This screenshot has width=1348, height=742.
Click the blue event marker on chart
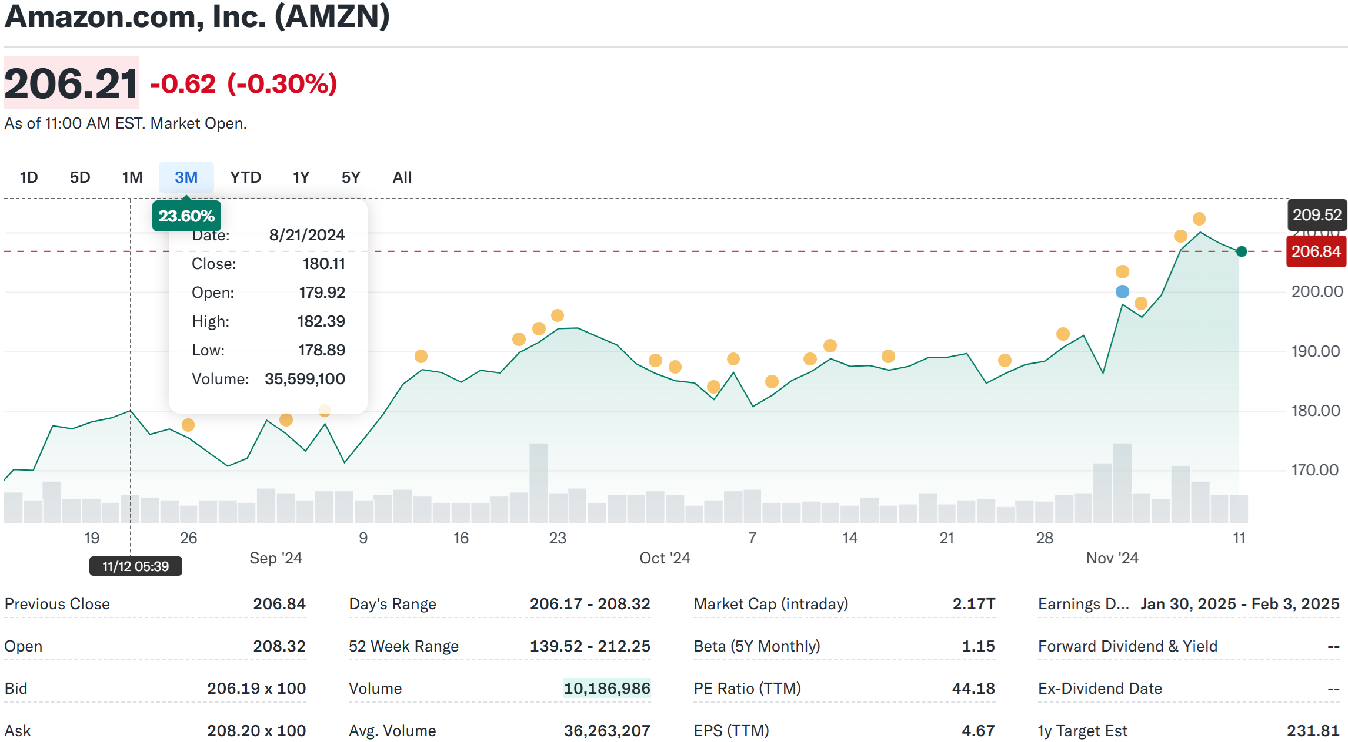click(1122, 291)
